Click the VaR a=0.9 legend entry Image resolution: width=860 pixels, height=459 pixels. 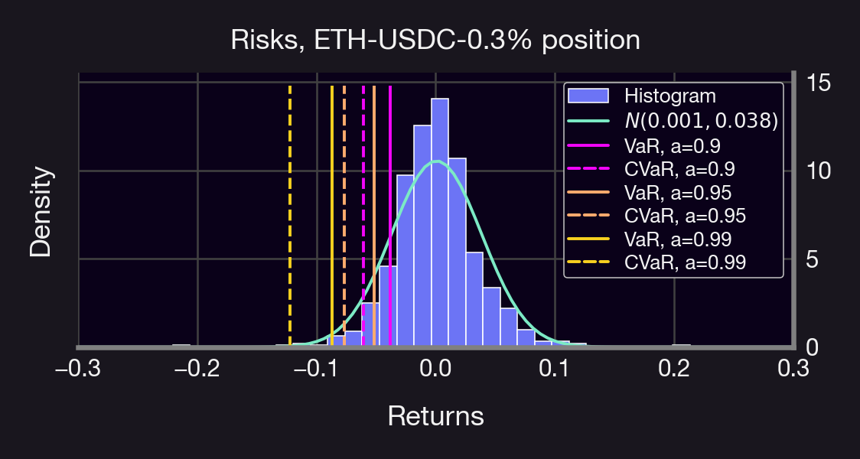click(x=671, y=145)
